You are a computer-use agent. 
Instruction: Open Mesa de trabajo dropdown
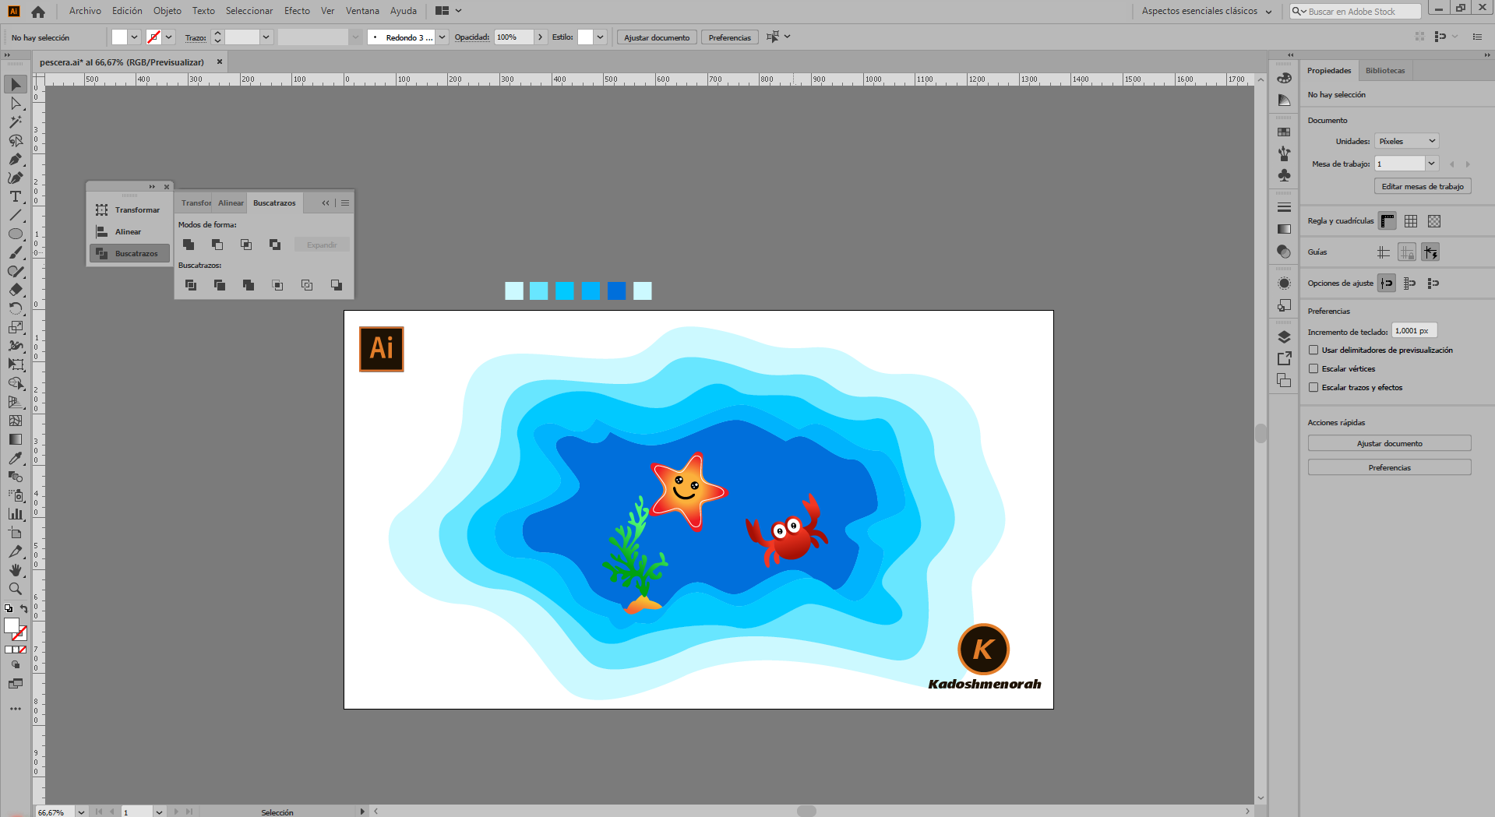[x=1431, y=164]
